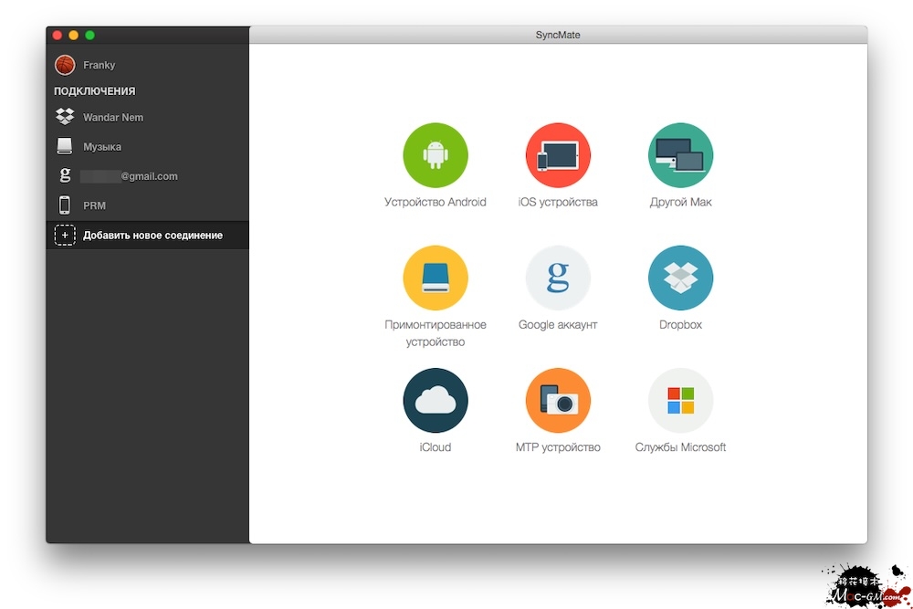Click the Franky profile avatar

point(65,65)
